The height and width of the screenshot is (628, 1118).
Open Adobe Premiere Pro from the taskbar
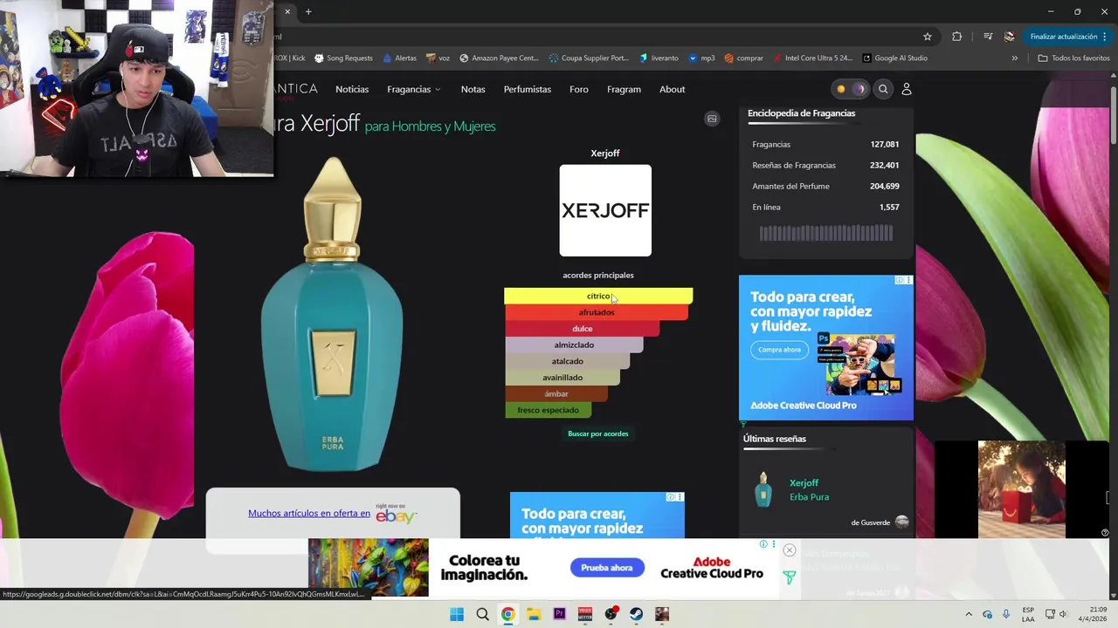[x=559, y=614]
